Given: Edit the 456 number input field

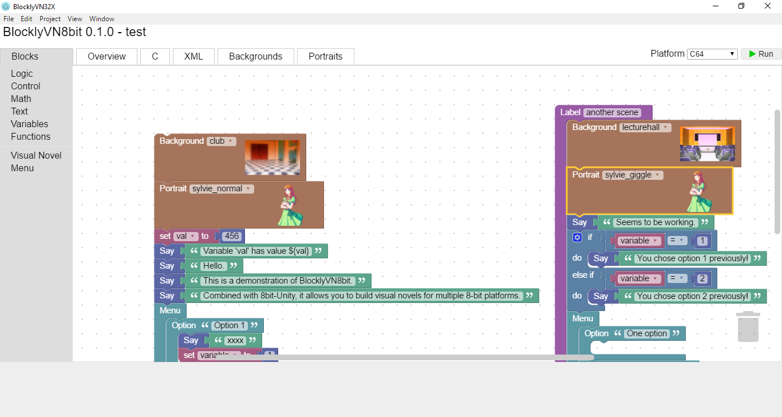Looking at the screenshot, I should [x=232, y=236].
